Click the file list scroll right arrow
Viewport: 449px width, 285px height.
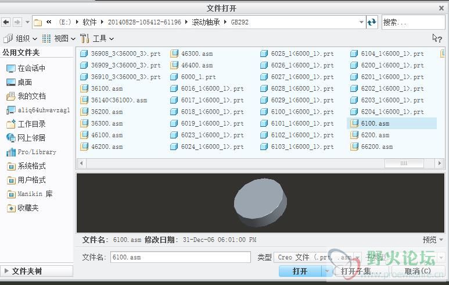[x=440, y=163]
